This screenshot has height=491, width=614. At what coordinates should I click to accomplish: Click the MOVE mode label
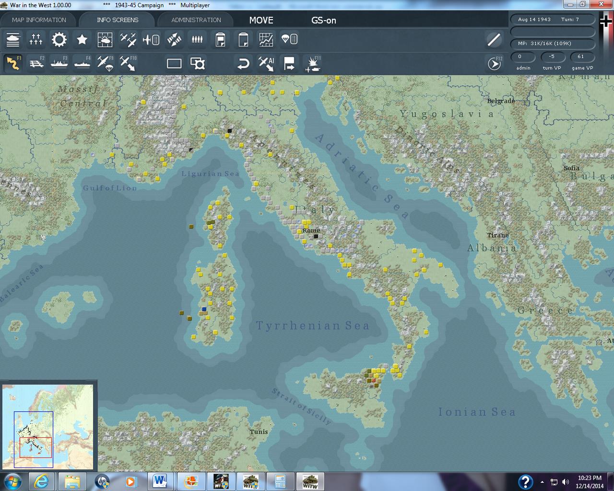click(261, 20)
